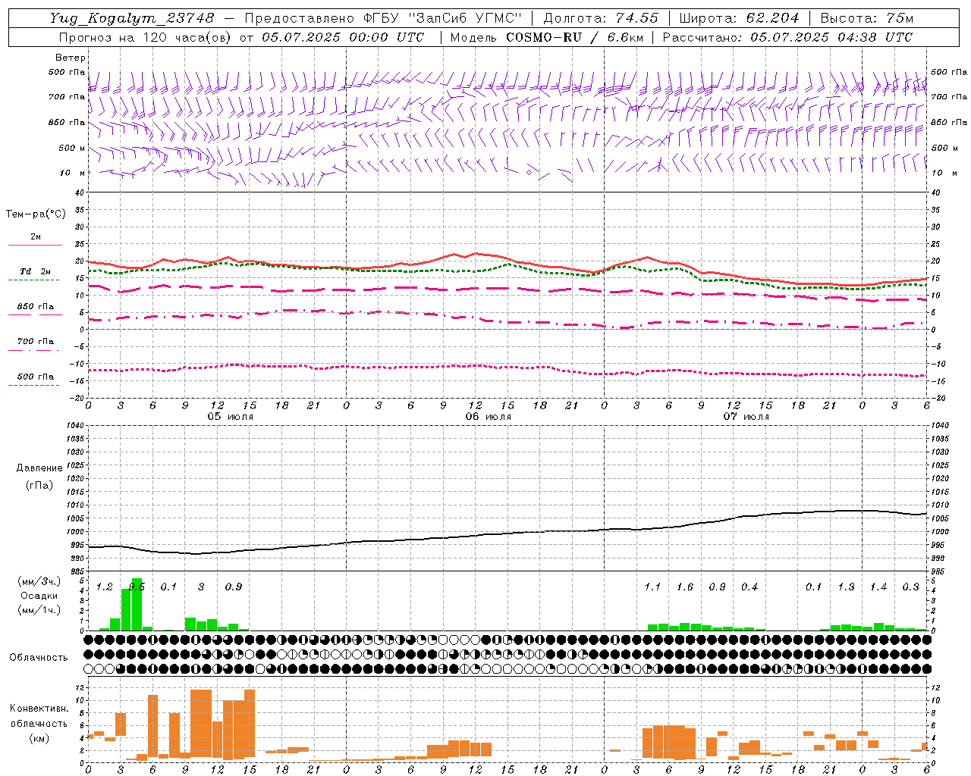The height and width of the screenshot is (776, 971).
Task: Click the "Конвективн." convective cloud label
Action: tap(39, 709)
